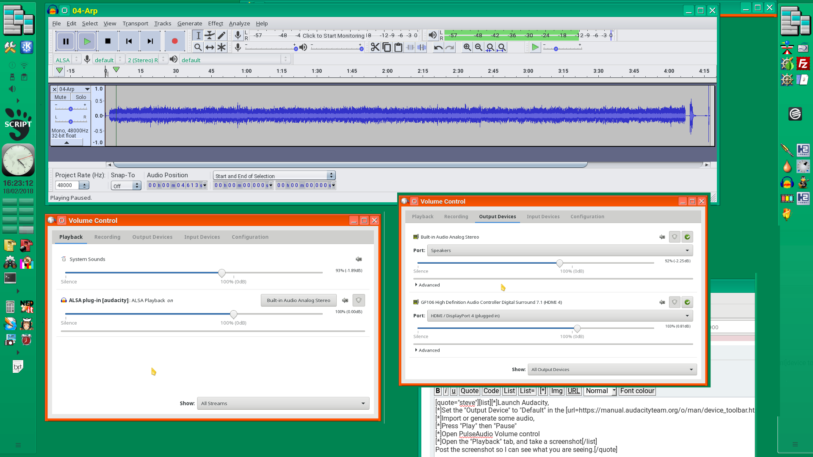Mute the System Sounds stream

(359, 259)
